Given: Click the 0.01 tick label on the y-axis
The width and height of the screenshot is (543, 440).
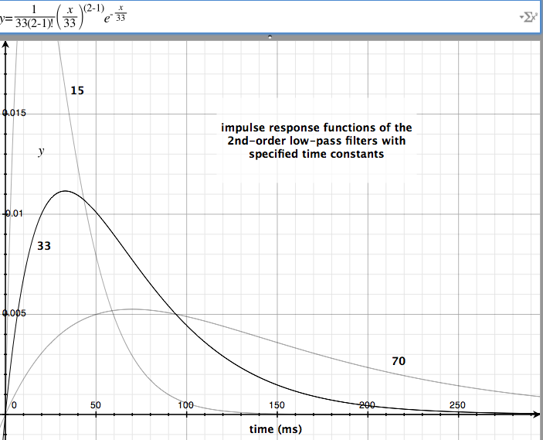Looking at the screenshot, I should (x=17, y=213).
